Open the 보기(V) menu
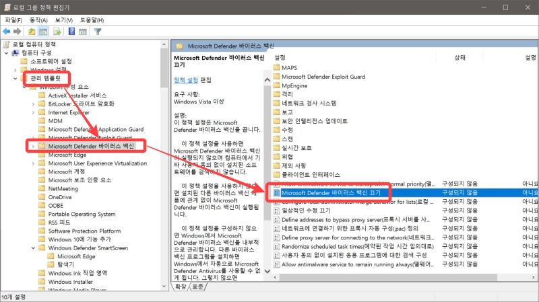 pyautogui.click(x=63, y=20)
